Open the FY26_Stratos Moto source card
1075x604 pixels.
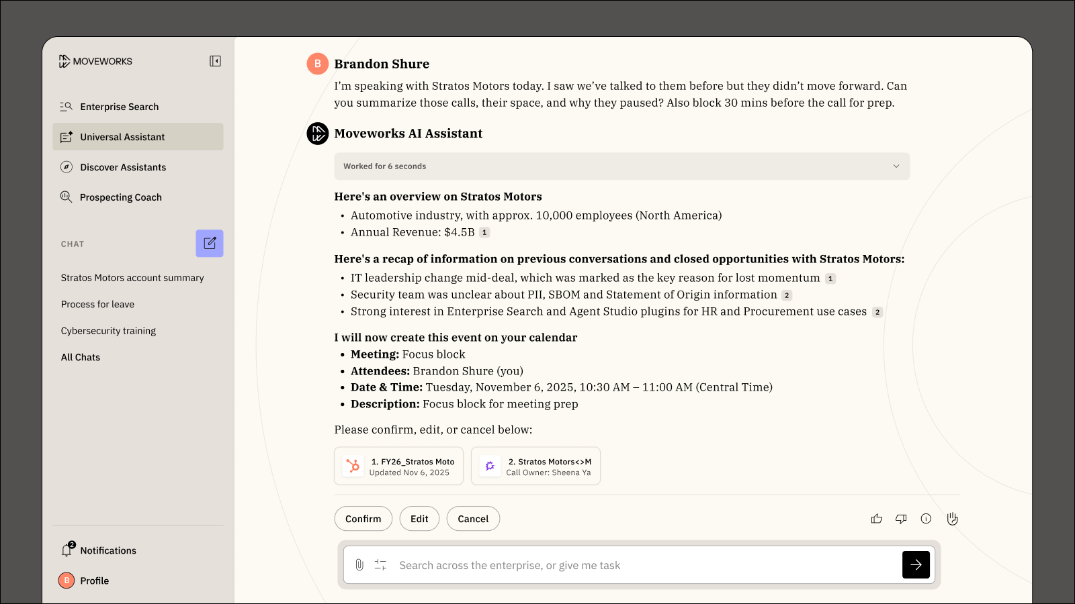click(398, 466)
